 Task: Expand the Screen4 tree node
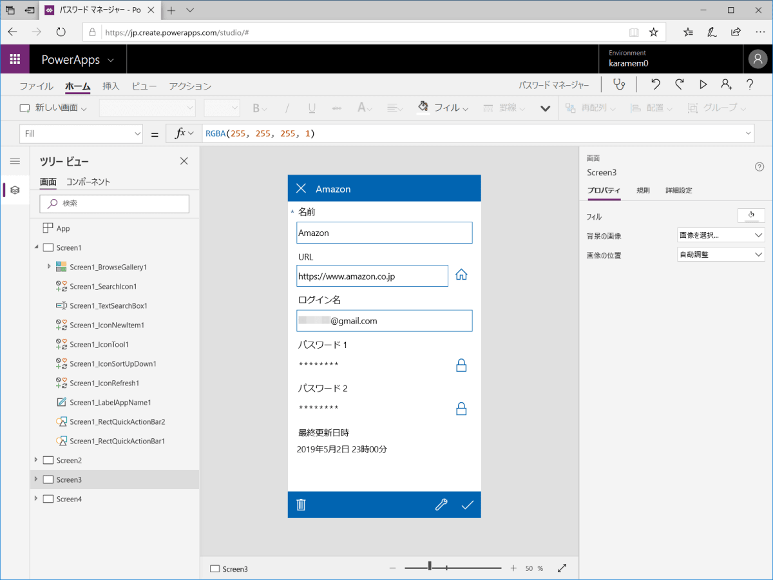[x=36, y=499]
